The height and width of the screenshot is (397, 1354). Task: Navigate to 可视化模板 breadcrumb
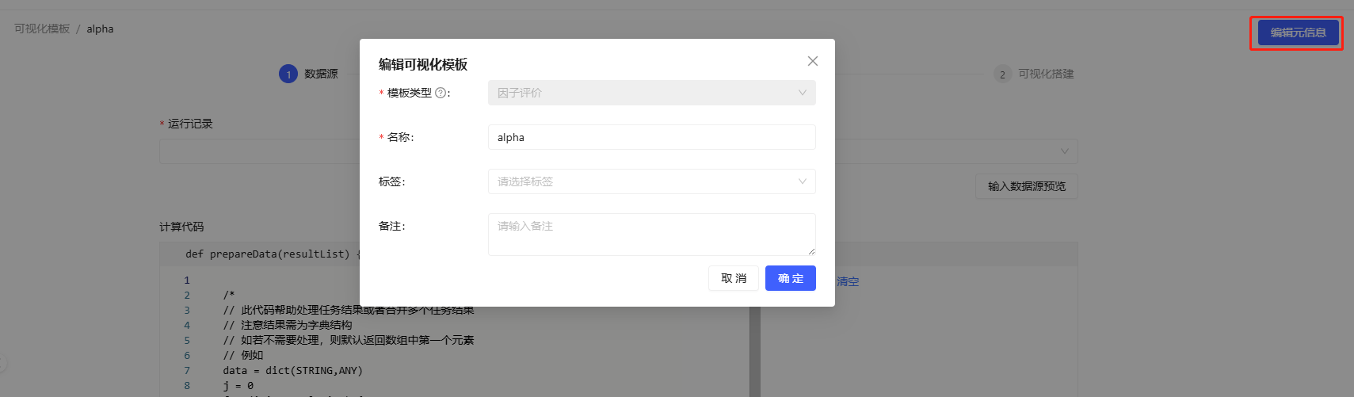[42, 29]
